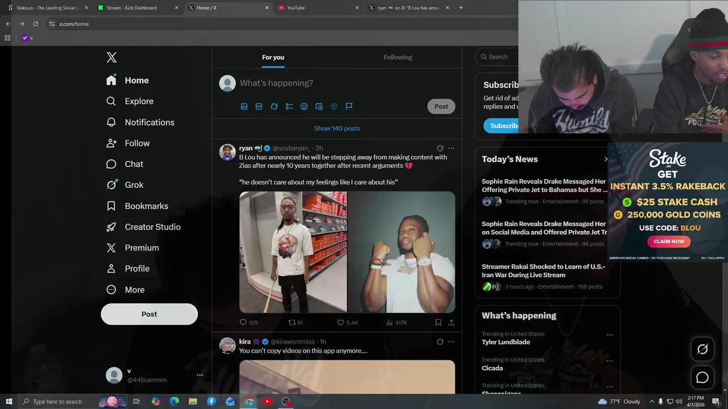Open options for Cicada trend
Viewport: 728px width, 409px height.
click(x=610, y=361)
